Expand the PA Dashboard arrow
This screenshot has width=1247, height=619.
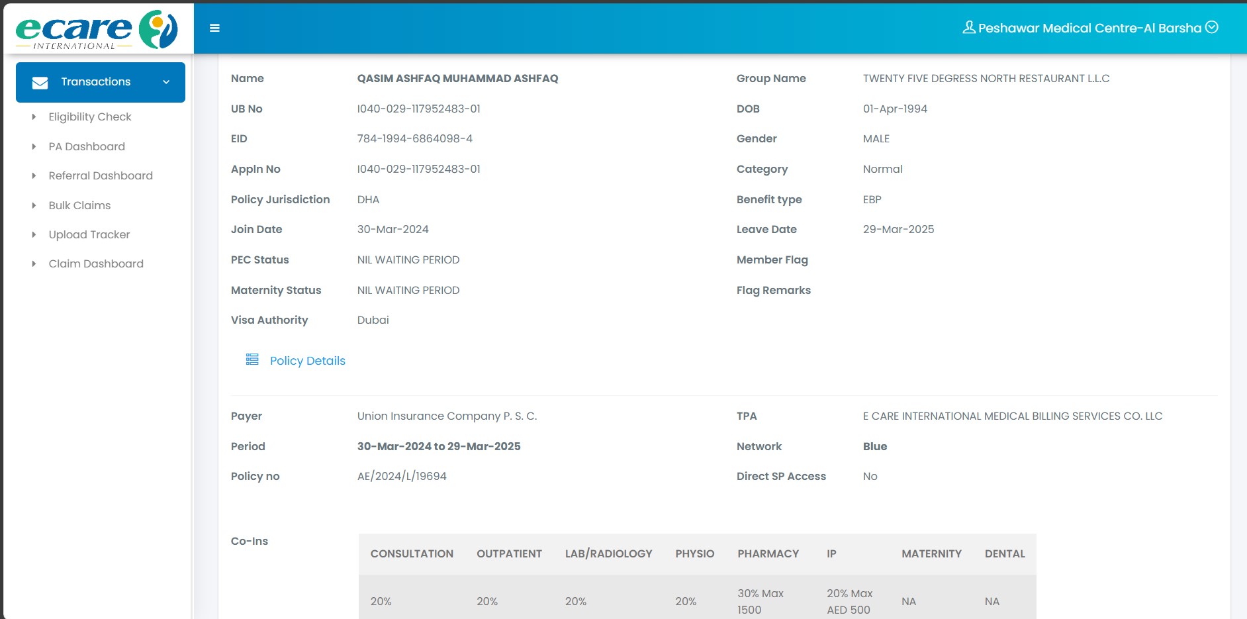pyautogui.click(x=34, y=146)
